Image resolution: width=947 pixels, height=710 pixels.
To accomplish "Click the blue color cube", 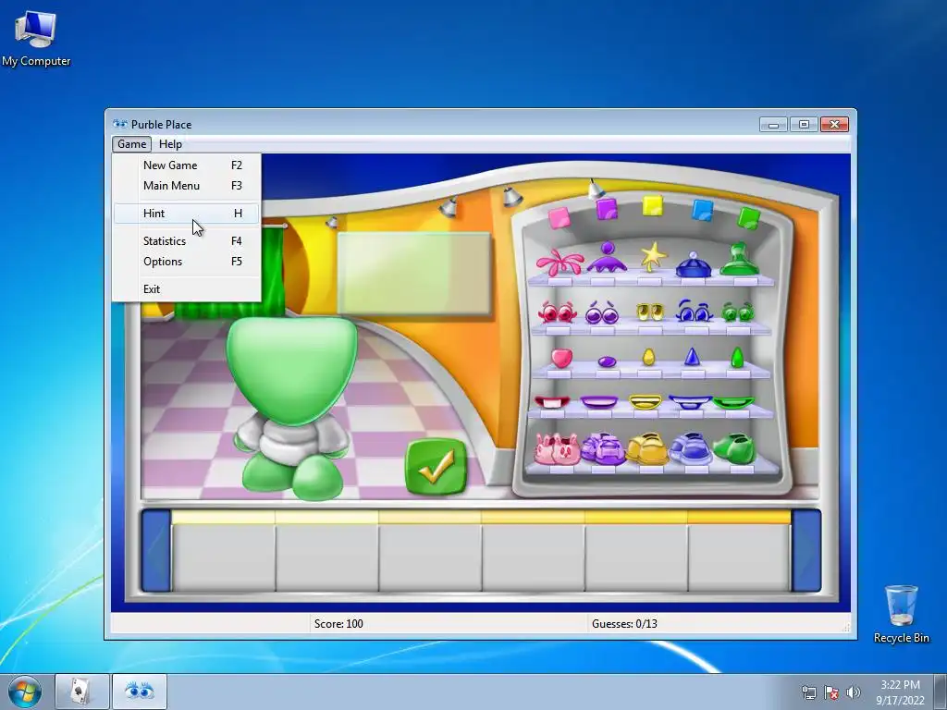I will [703, 210].
